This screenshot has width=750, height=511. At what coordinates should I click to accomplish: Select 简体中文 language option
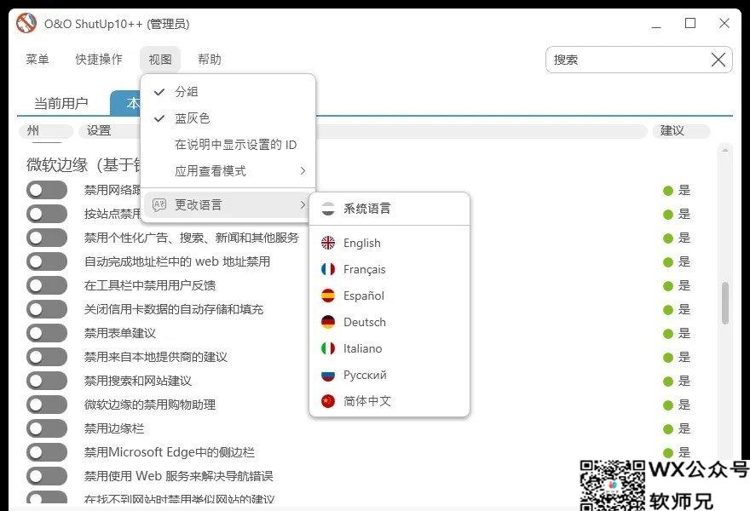(389, 401)
